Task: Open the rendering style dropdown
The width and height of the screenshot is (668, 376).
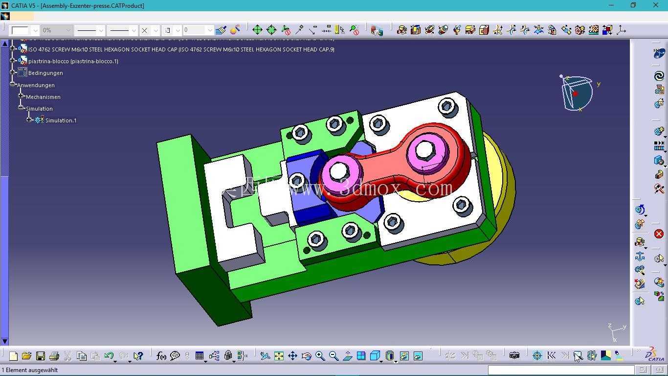Action: pos(177,30)
